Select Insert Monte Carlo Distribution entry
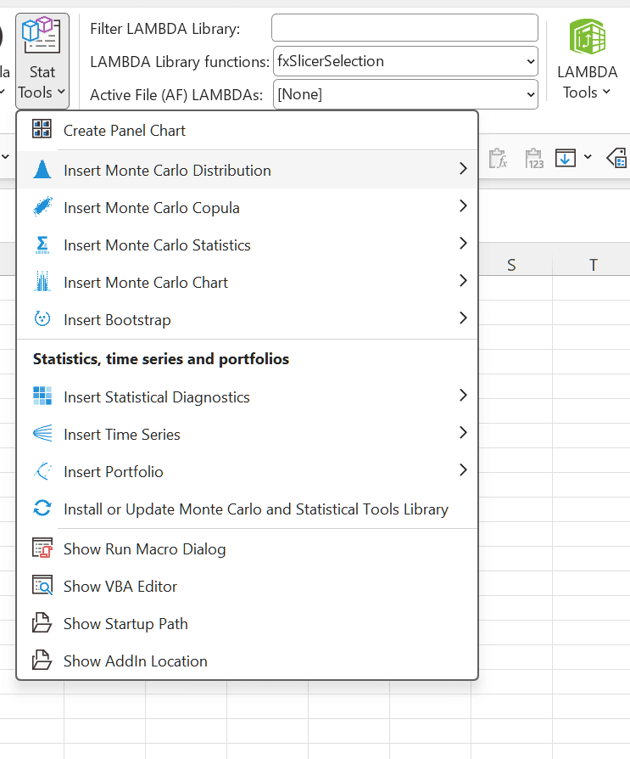630x759 pixels. coord(247,170)
